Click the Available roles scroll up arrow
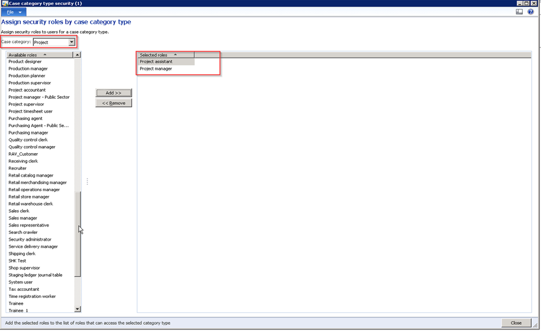 pyautogui.click(x=78, y=55)
